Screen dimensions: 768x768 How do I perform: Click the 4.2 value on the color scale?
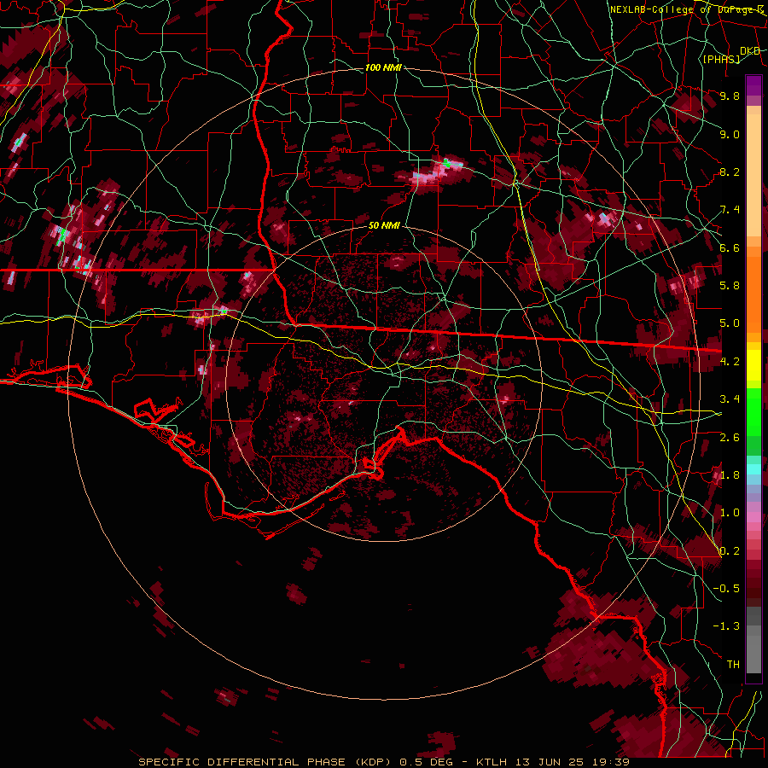(x=730, y=362)
